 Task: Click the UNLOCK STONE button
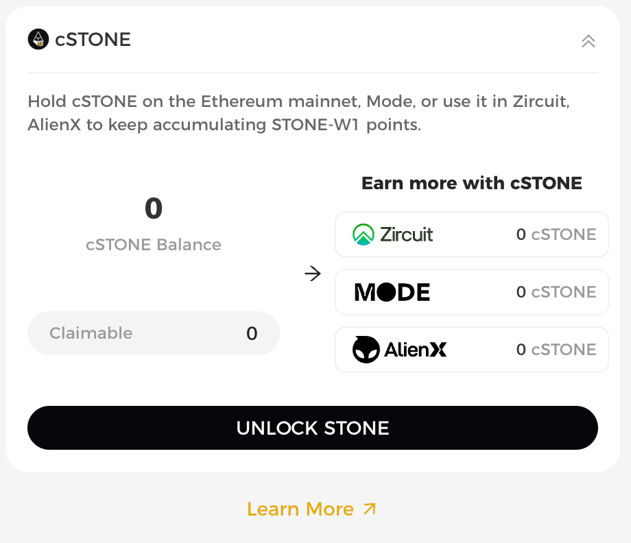[313, 428]
